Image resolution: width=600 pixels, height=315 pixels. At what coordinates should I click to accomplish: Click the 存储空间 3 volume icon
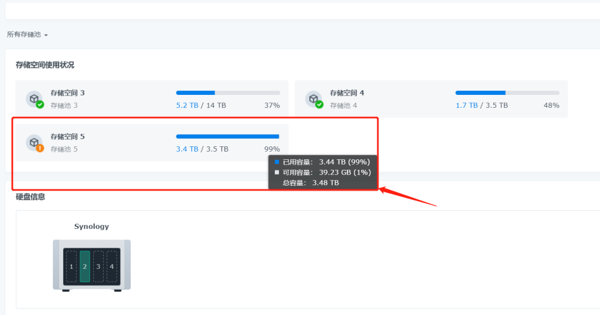(x=35, y=99)
